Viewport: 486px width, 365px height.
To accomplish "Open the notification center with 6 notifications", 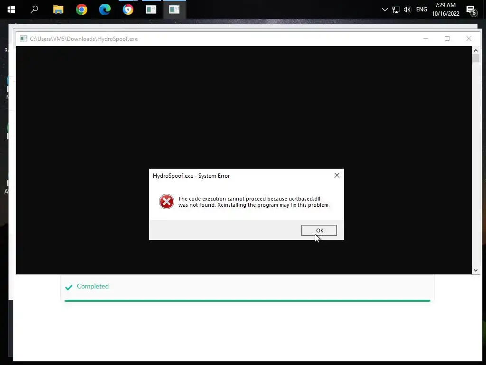I will click(471, 10).
